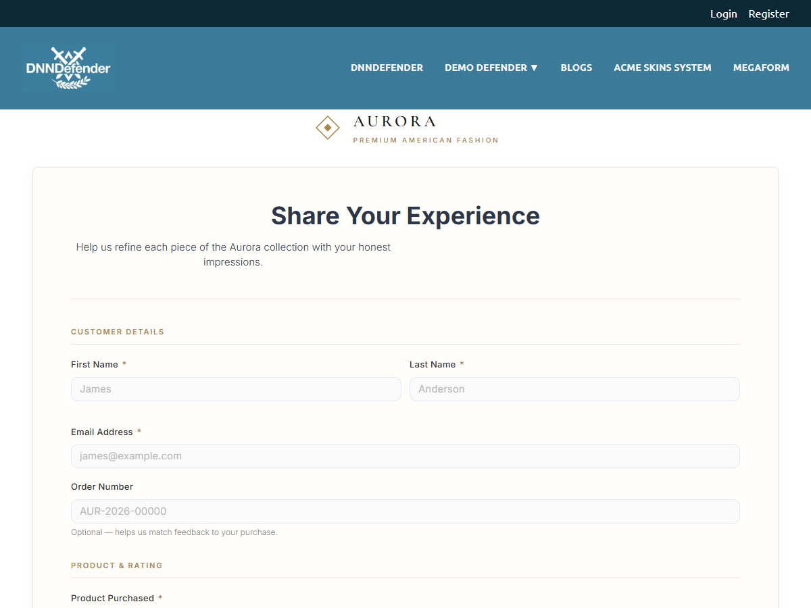Open the Login link
Viewport: 811px width, 608px height.
[723, 14]
